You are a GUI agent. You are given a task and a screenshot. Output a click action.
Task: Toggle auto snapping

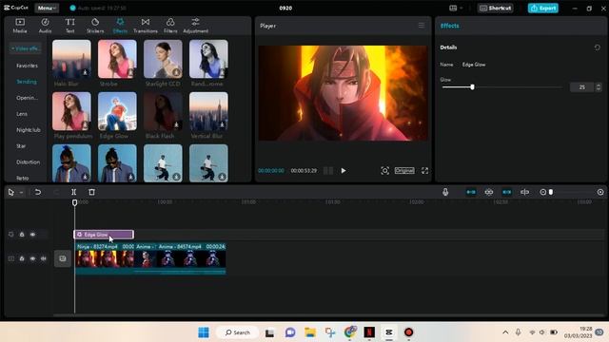point(488,192)
